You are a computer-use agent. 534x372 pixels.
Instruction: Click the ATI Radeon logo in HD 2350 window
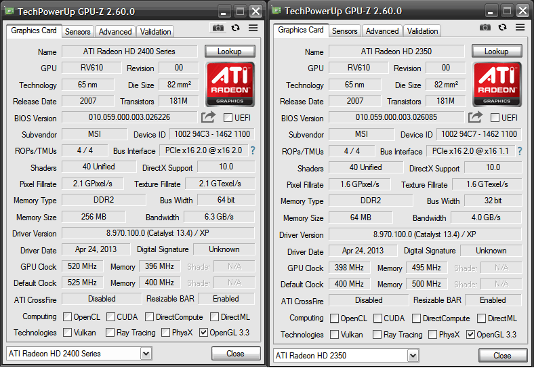point(497,85)
